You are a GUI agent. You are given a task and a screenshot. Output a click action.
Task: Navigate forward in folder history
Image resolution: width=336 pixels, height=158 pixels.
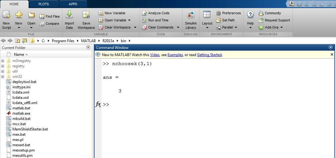[x=10, y=41]
